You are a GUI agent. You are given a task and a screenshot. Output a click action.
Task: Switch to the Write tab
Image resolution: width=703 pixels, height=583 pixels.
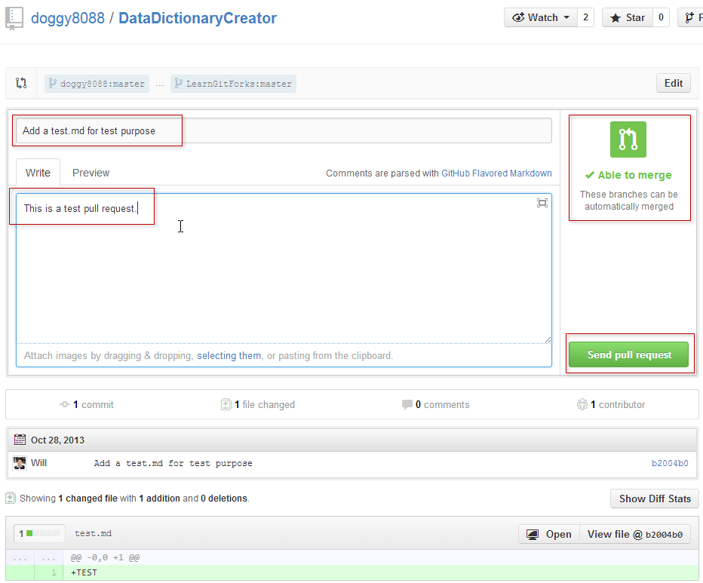pyautogui.click(x=38, y=173)
